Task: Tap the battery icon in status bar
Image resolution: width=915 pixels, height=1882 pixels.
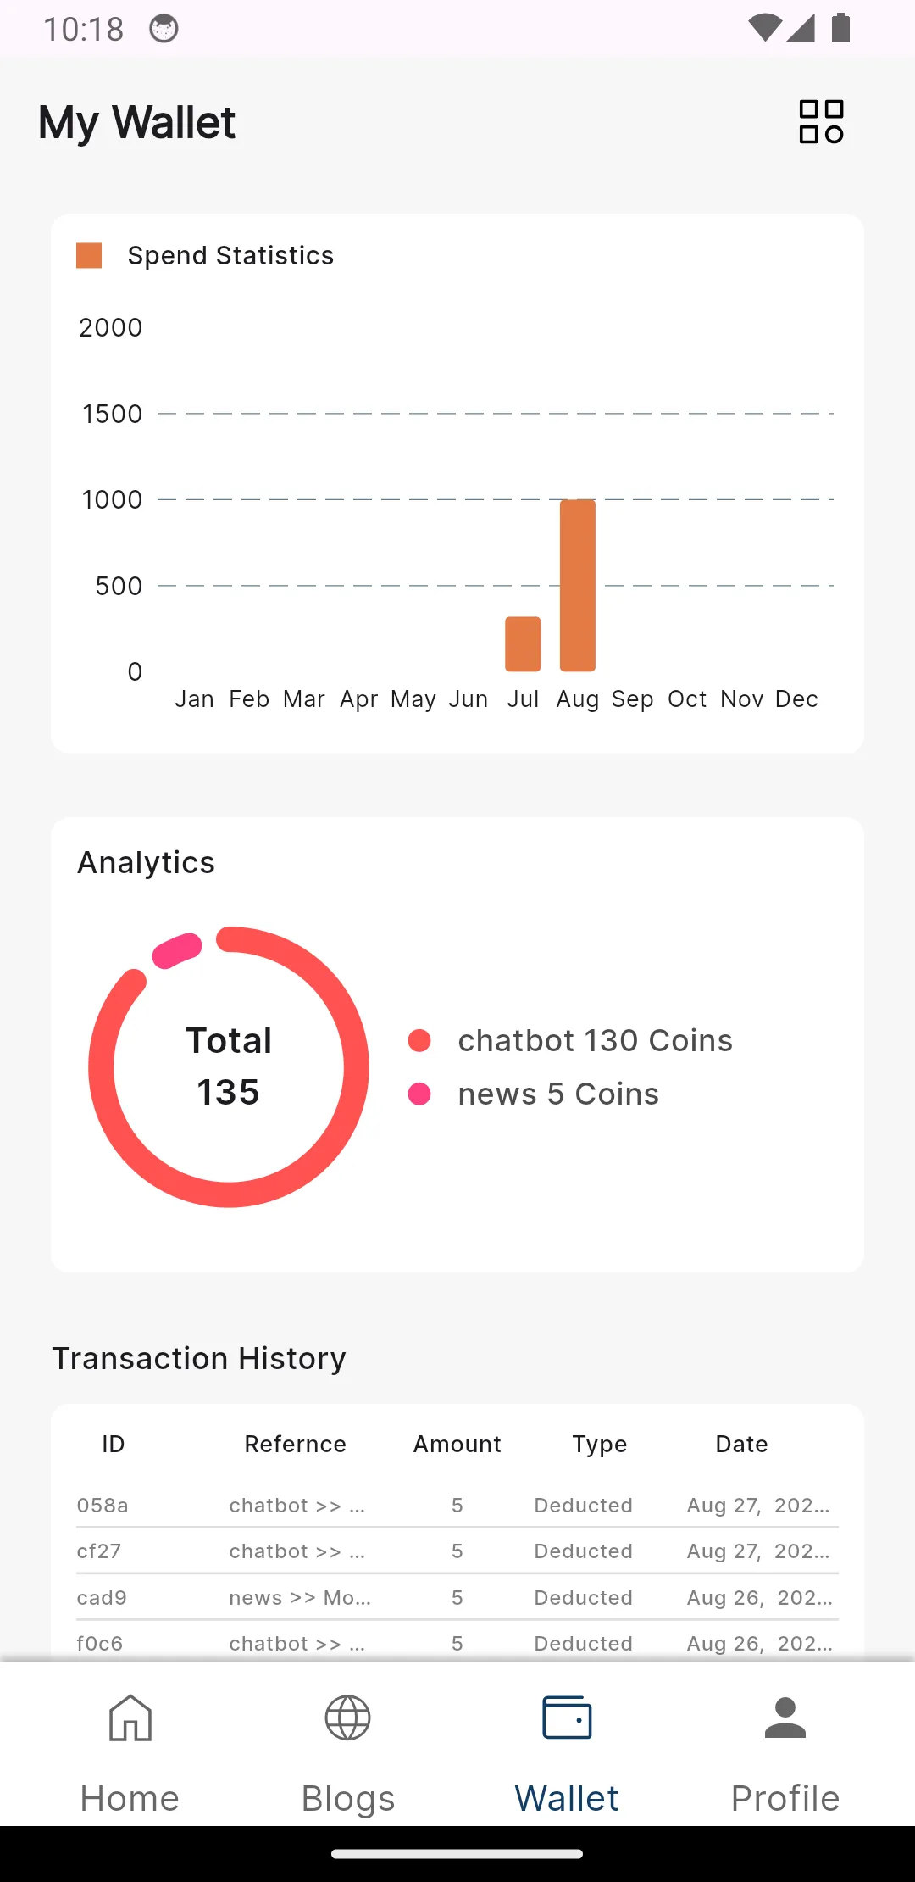Action: click(x=840, y=28)
